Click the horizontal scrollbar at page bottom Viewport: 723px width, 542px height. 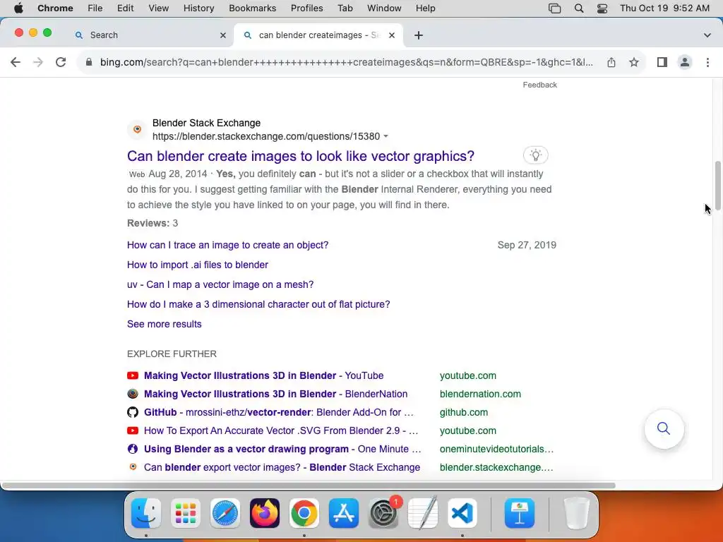coord(309,486)
